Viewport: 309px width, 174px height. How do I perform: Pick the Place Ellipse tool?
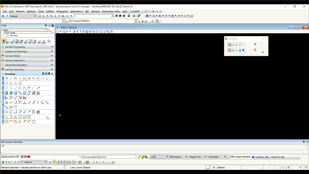(11, 88)
